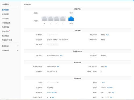The image size is (134, 100).
Task: Click the 无线网络信息 section header
Action: 77,51
